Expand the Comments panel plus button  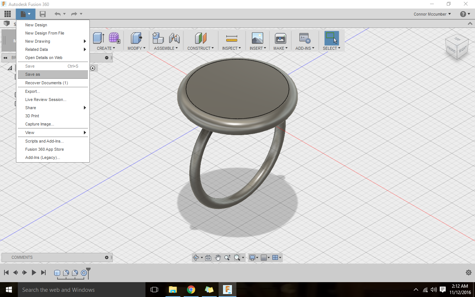pos(107,258)
